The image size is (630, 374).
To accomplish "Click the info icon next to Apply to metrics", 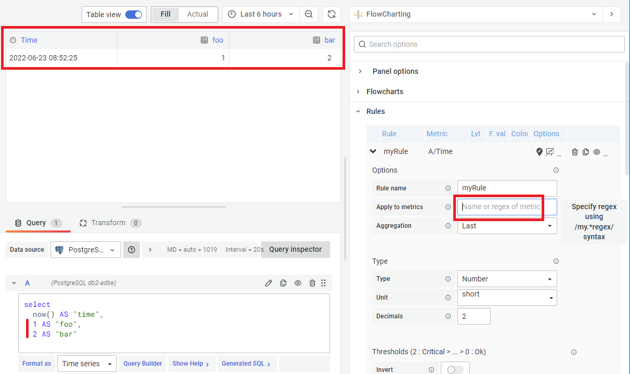I will (448, 207).
